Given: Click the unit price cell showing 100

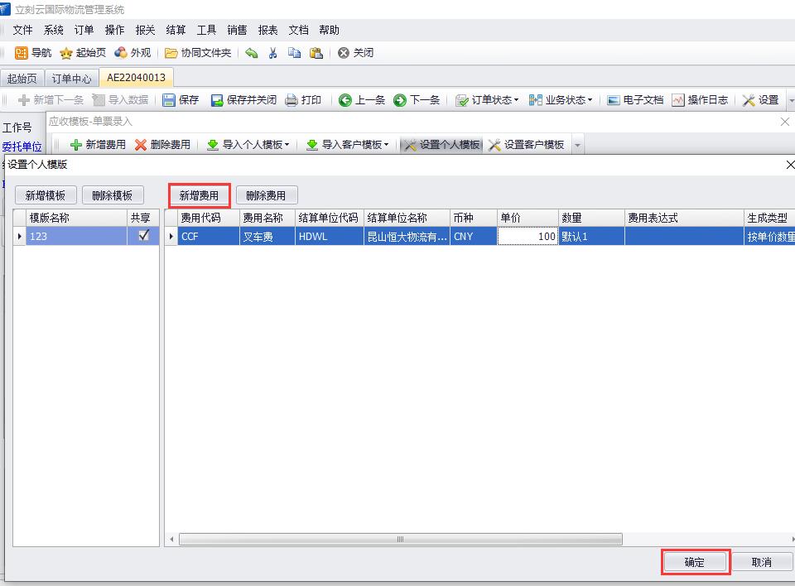Looking at the screenshot, I should (x=527, y=236).
